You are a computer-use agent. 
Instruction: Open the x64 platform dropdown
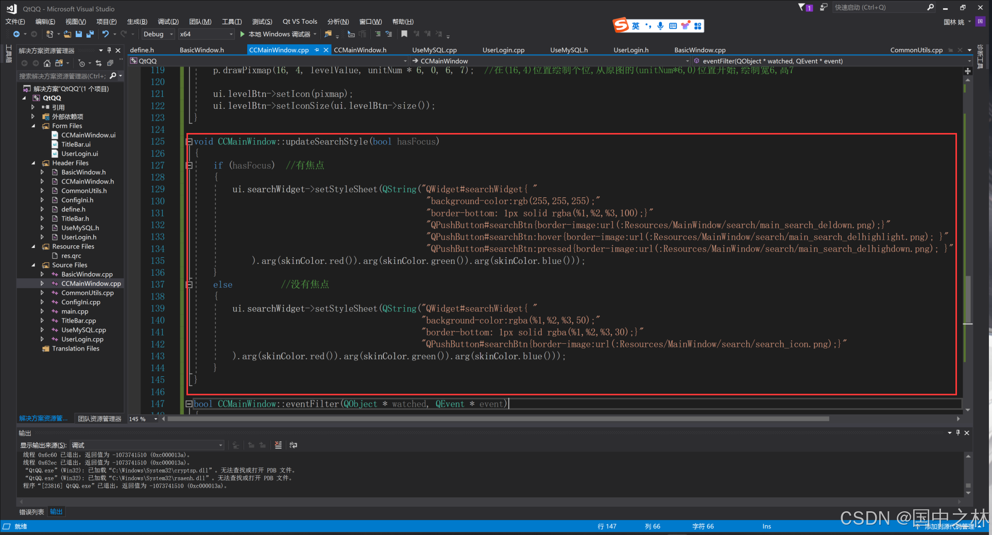coord(207,34)
